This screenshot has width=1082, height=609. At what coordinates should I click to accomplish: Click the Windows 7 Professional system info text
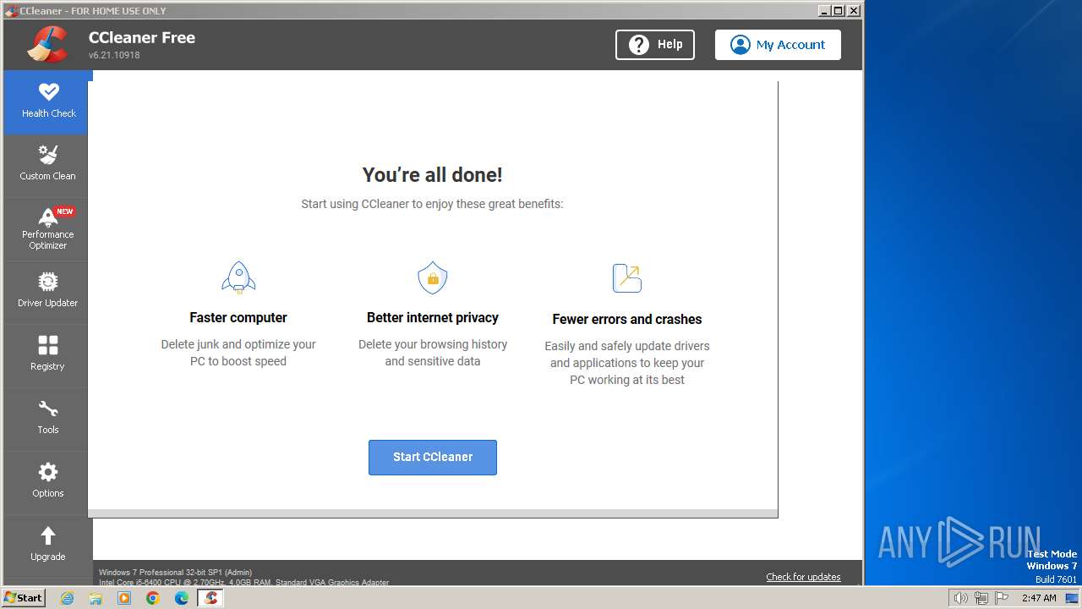tap(175, 573)
